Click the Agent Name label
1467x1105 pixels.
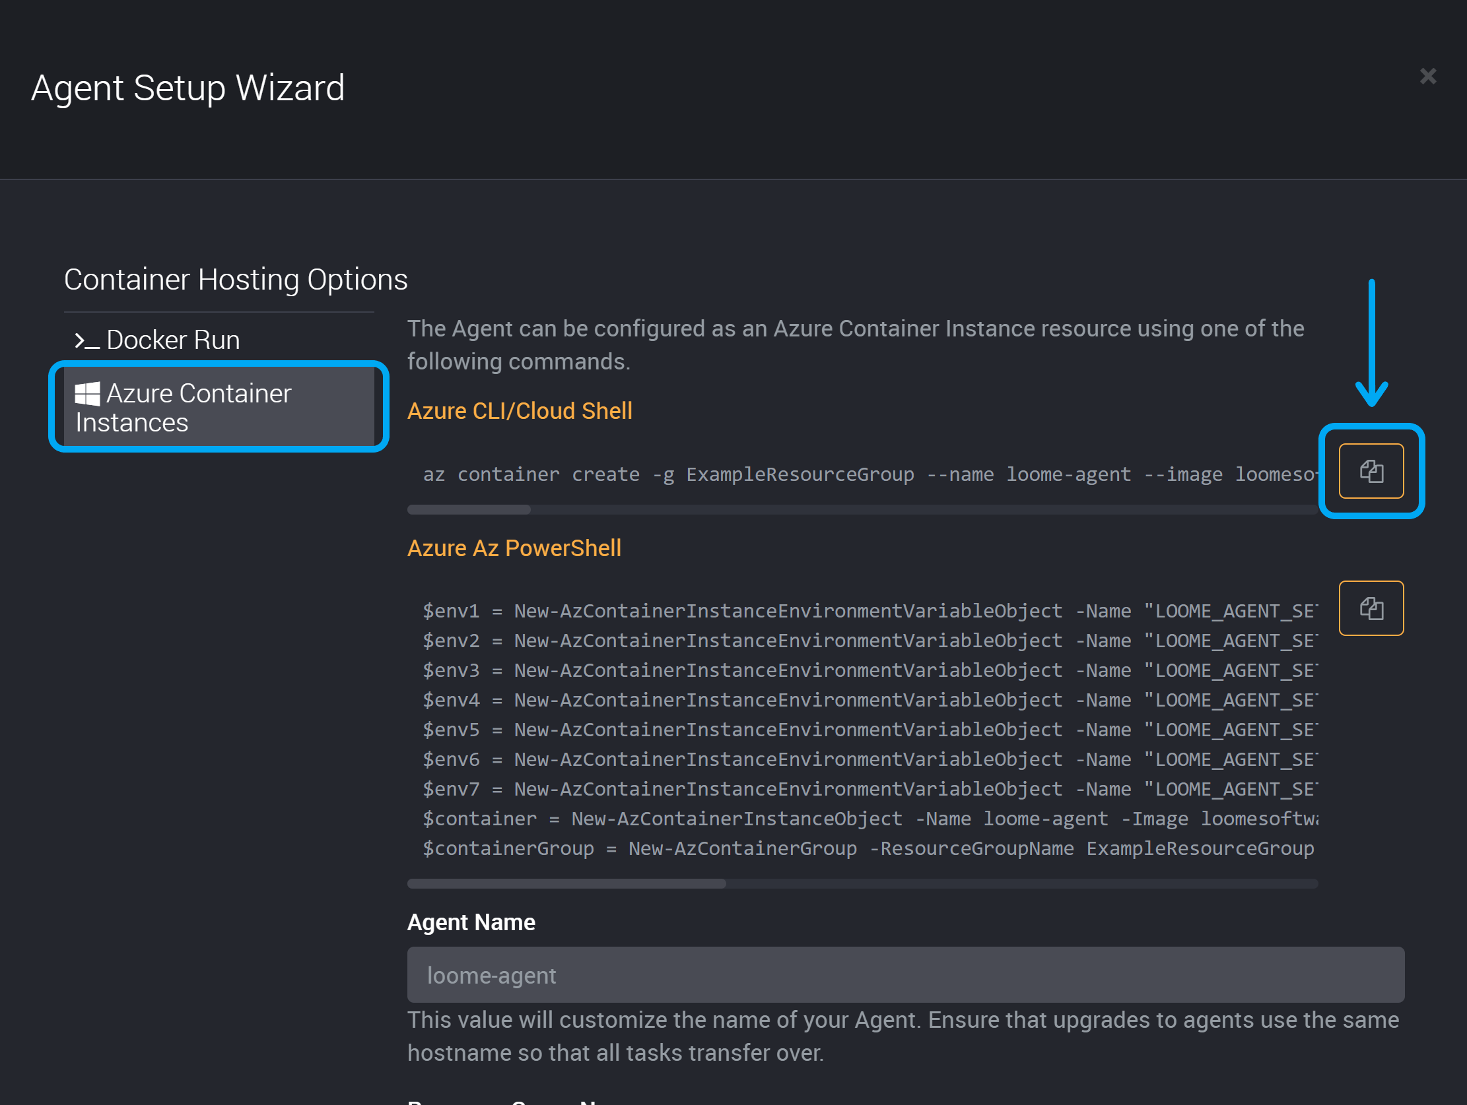[471, 922]
